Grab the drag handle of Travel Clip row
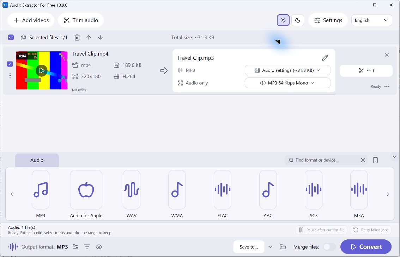Screen dimensions: 400x257 coord(10,76)
